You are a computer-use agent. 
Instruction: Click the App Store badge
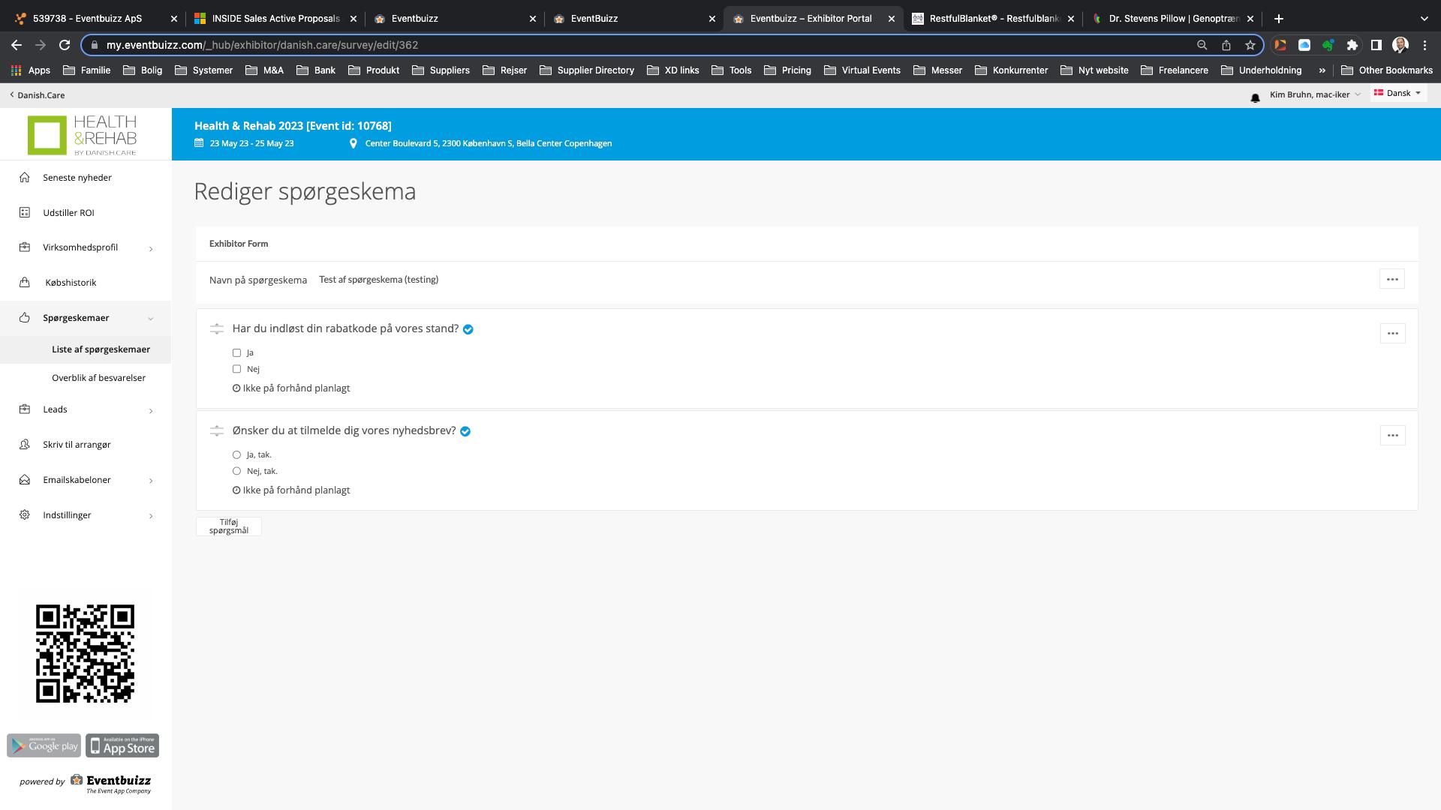point(122,745)
